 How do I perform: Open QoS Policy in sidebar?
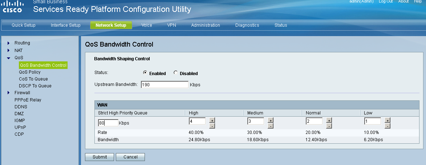click(30, 72)
